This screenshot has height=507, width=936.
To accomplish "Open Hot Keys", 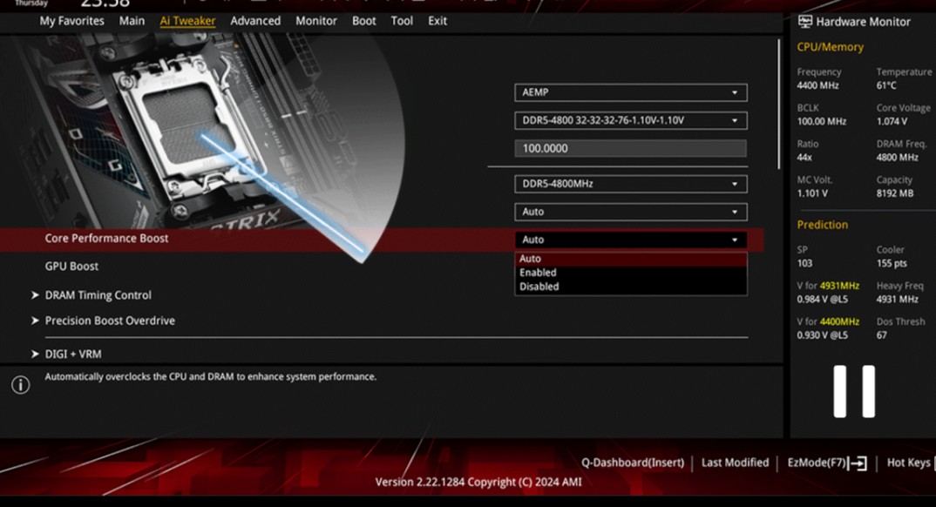I will (908, 463).
